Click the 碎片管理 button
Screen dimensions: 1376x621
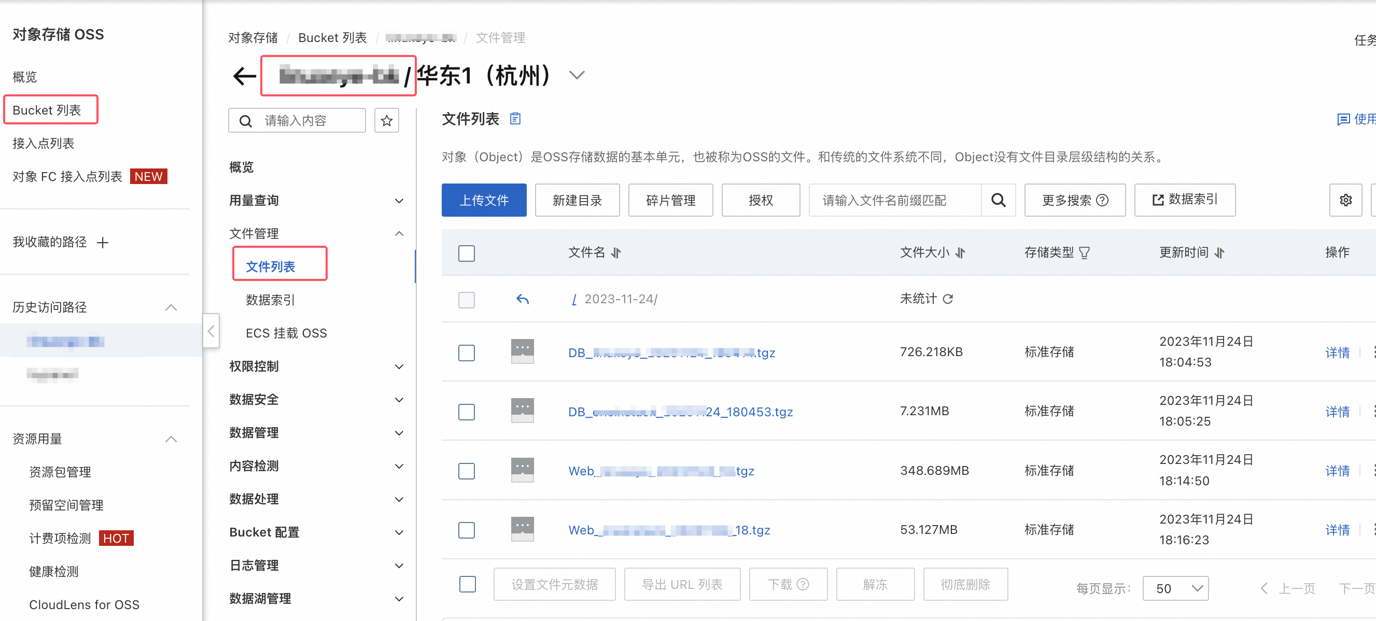(671, 200)
